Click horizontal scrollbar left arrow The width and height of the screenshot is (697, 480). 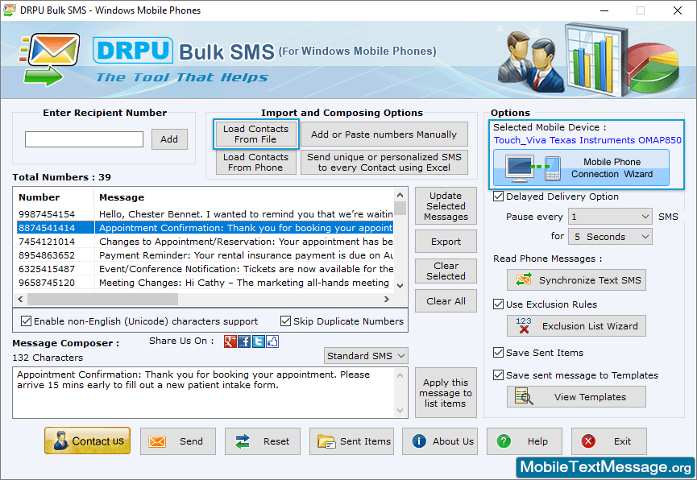[20, 300]
